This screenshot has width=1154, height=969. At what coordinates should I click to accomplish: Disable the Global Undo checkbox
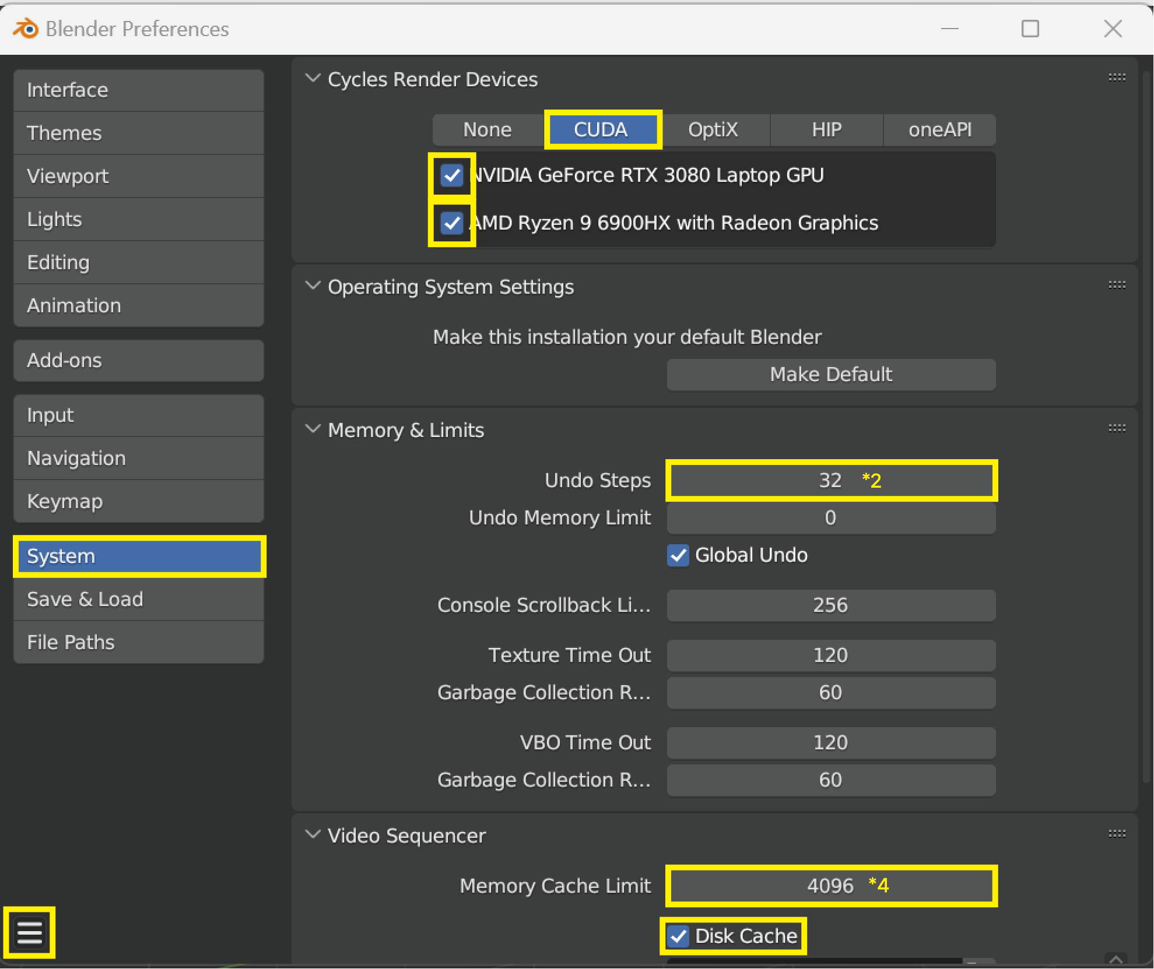pyautogui.click(x=678, y=555)
